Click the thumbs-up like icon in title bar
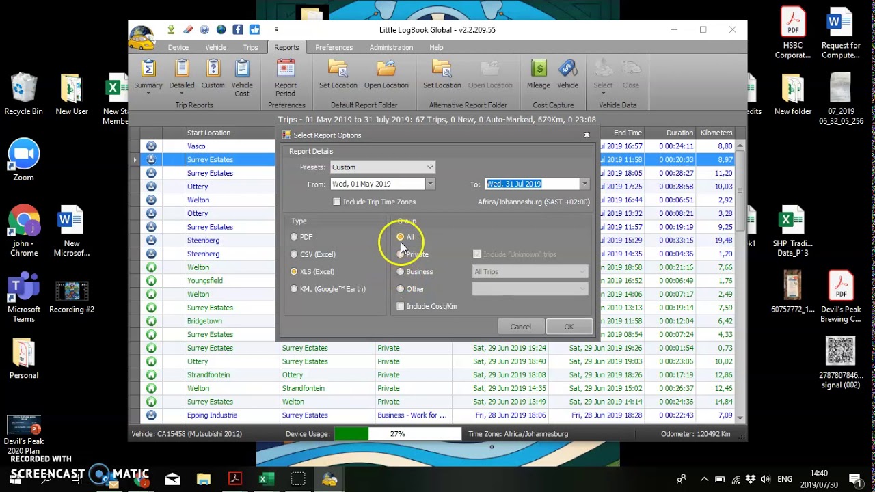875x492 pixels. tap(254, 29)
